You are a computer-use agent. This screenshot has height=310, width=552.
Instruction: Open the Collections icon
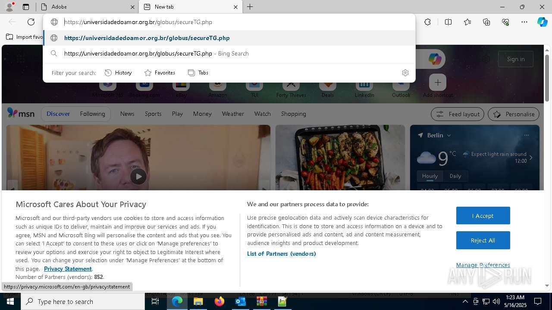[486, 22]
